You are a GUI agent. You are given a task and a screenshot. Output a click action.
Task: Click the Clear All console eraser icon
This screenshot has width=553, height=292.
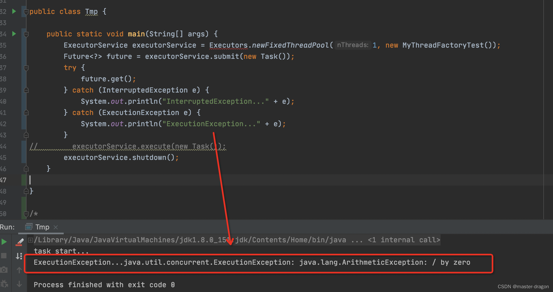[20, 242]
